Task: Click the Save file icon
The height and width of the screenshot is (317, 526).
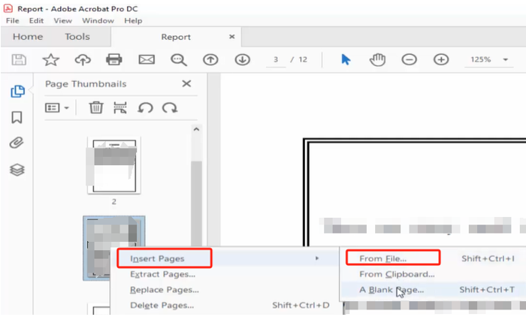Action: coord(19,59)
